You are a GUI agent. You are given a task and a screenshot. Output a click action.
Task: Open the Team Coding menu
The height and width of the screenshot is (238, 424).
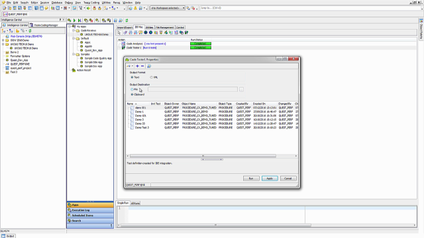coord(91,3)
